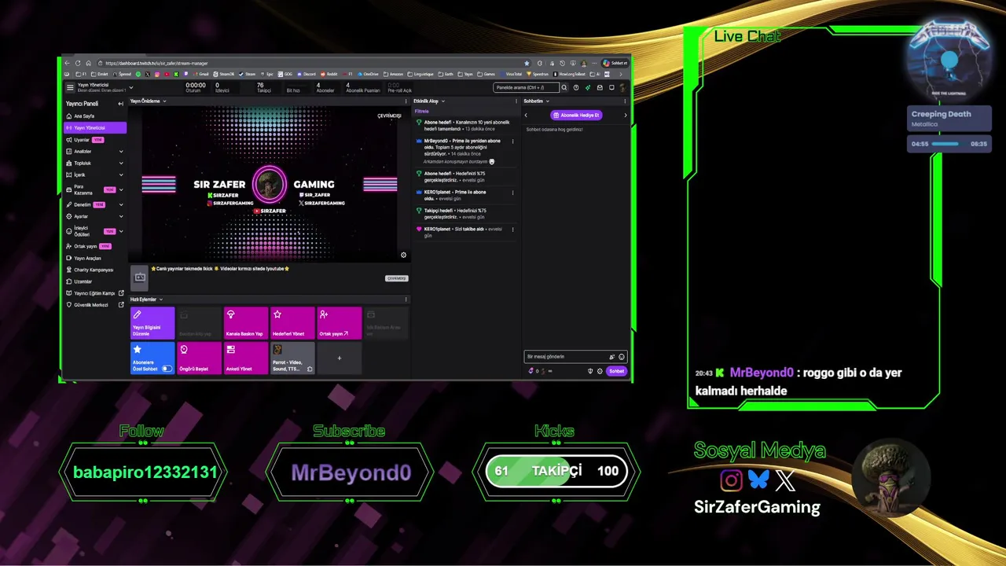
Task: Click the Hedefleri Yönet quick action
Action: [x=292, y=323]
